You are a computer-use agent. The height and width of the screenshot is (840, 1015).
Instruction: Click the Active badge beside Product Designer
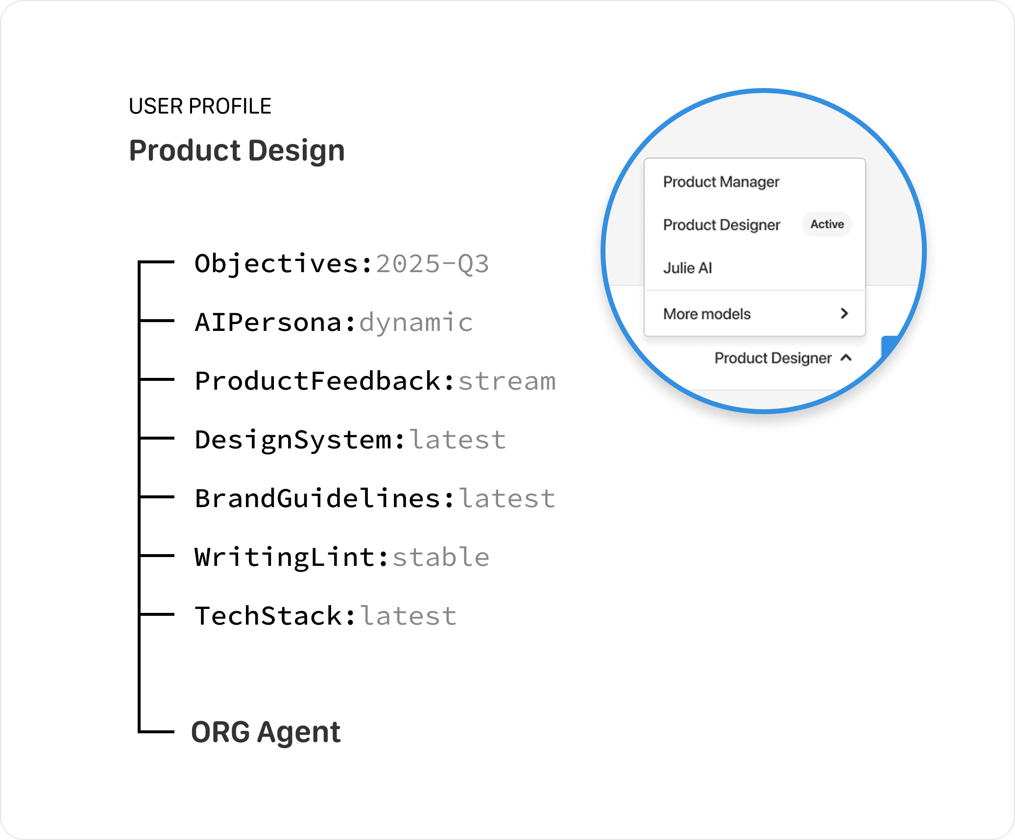(x=827, y=224)
